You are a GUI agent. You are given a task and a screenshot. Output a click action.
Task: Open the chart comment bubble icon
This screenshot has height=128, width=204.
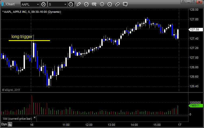(x=125, y=4)
